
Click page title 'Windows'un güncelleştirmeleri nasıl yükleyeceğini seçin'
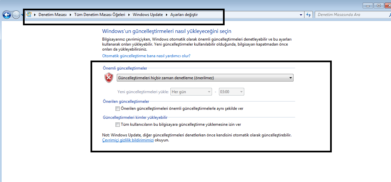tap(167, 31)
